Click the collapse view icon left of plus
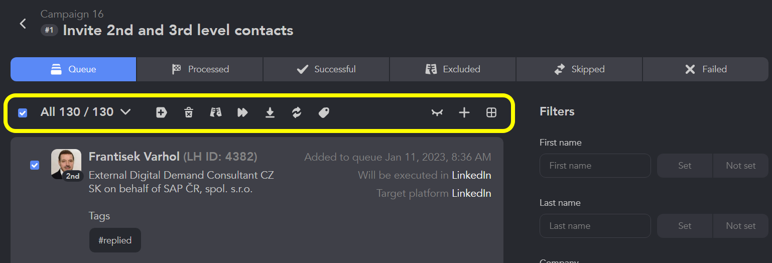The height and width of the screenshot is (263, 772). point(437,112)
